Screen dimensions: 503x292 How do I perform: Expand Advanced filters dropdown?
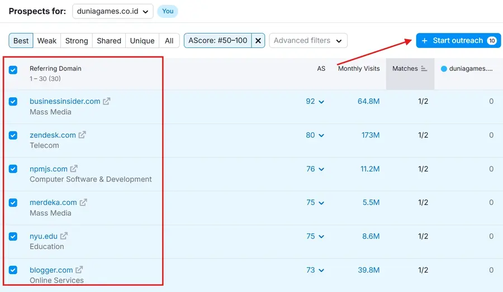coord(308,41)
